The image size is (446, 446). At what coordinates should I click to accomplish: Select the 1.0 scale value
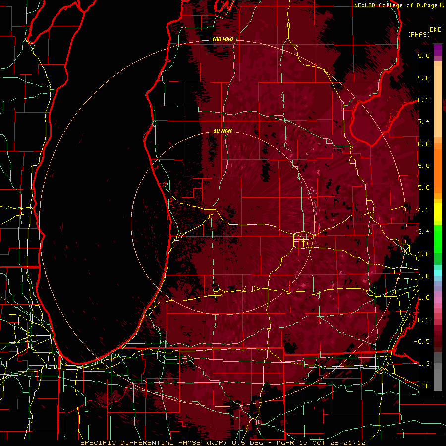pyautogui.click(x=424, y=298)
